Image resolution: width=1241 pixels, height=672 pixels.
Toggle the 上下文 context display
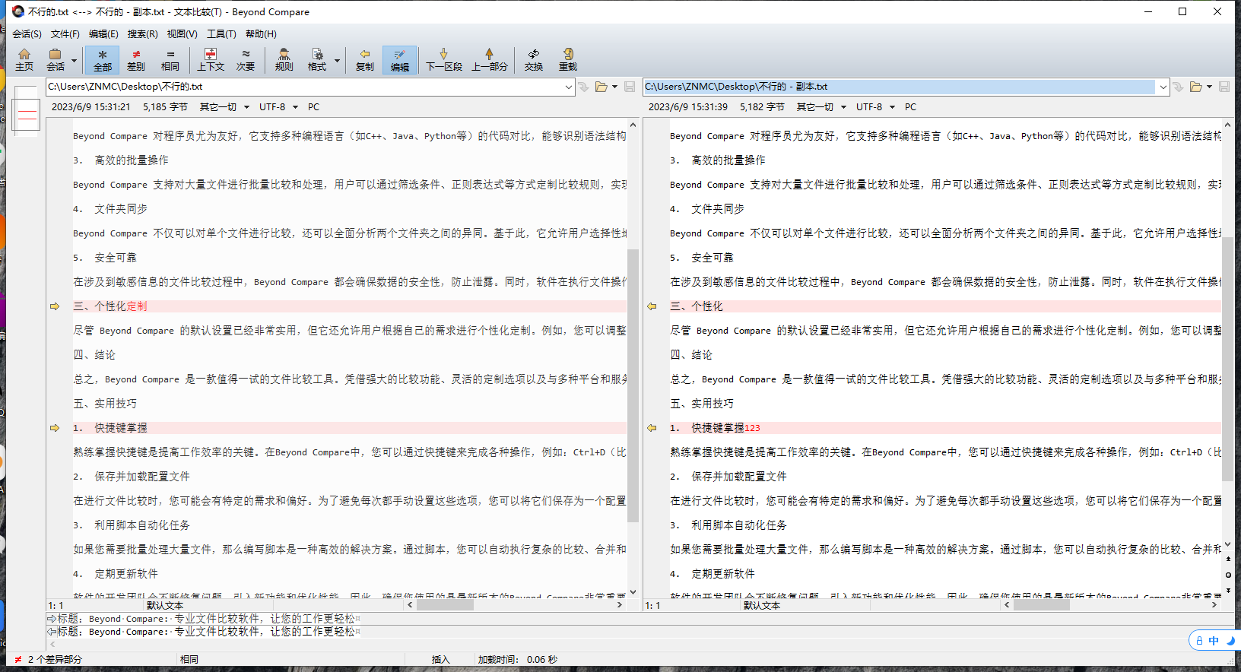[x=211, y=59]
